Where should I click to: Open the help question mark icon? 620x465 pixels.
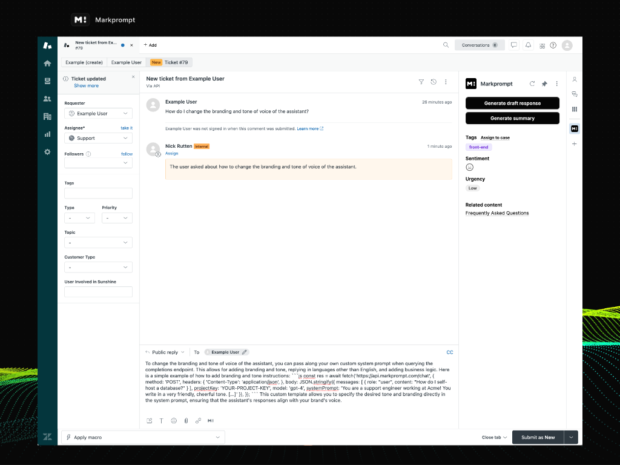[553, 45]
